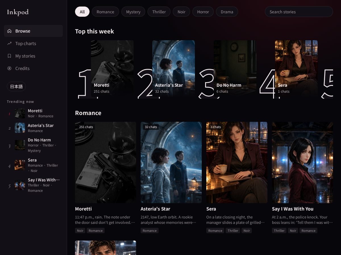Image resolution: width=341 pixels, height=255 pixels.
Task: Open the Moretti cover in Romance section
Action: pos(105,162)
